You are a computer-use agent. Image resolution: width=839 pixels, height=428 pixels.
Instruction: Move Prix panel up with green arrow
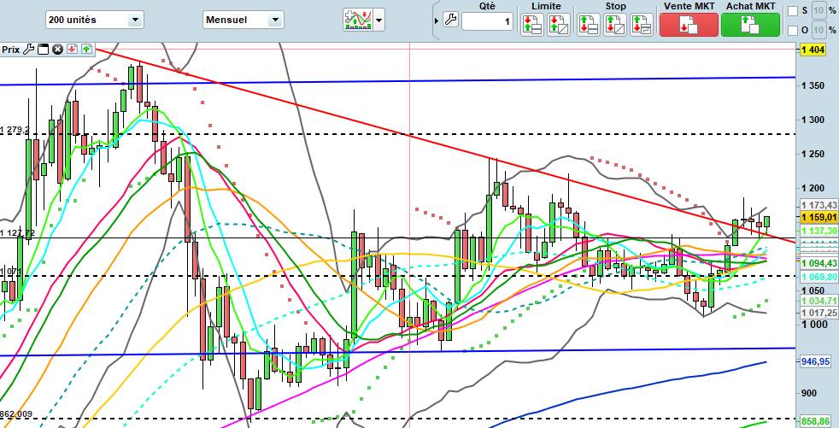(86, 50)
